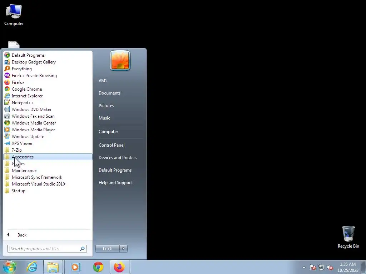
Task: Open the shutdown options arrow next to Lock
Action: point(123,249)
